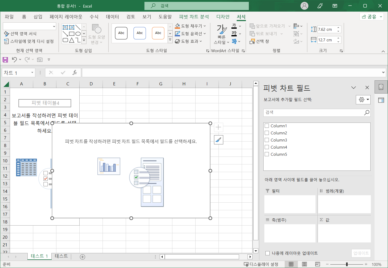The width and height of the screenshot is (388, 268).
Task: Add a new sheet with plus button
Action: (83, 257)
